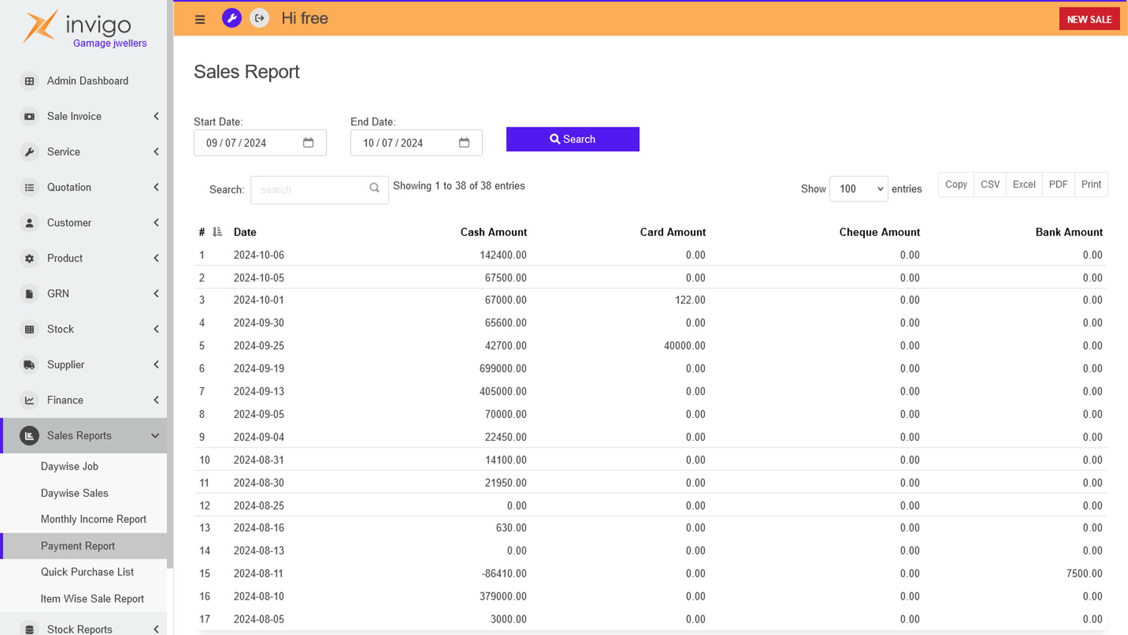Screen dimensions: 1128x635
Task: Sort table by the # column sort icon
Action: [x=217, y=232]
